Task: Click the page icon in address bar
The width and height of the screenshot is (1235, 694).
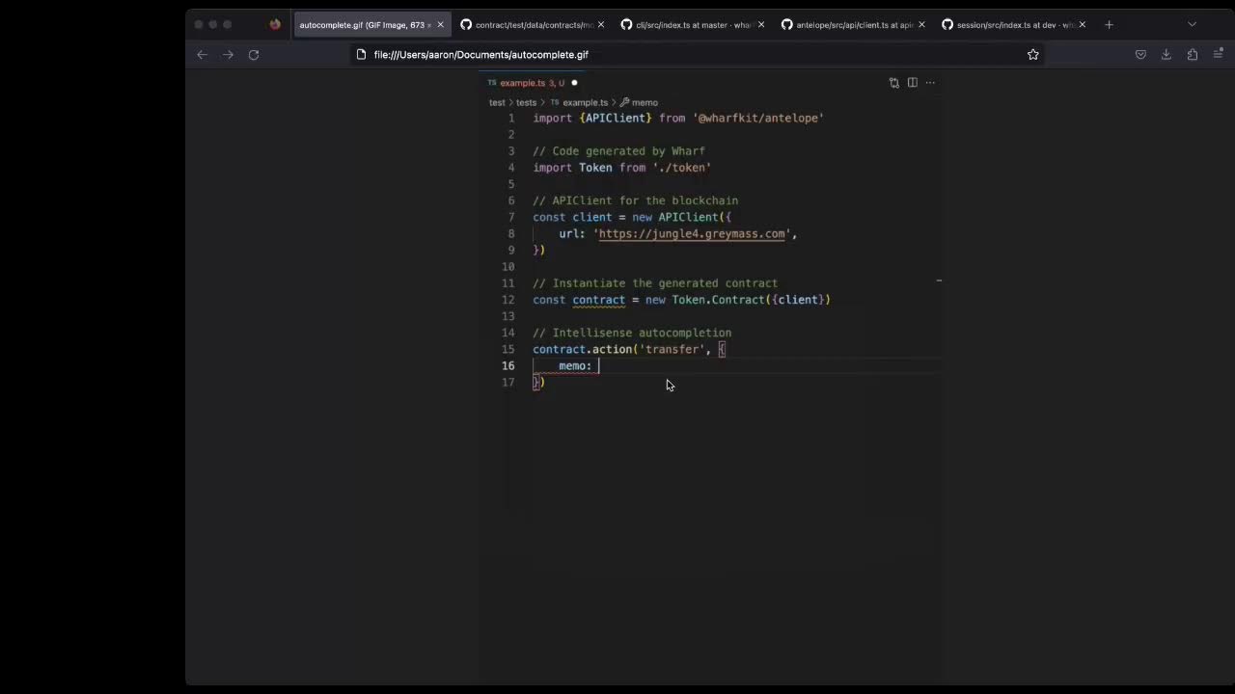Action: [361, 55]
